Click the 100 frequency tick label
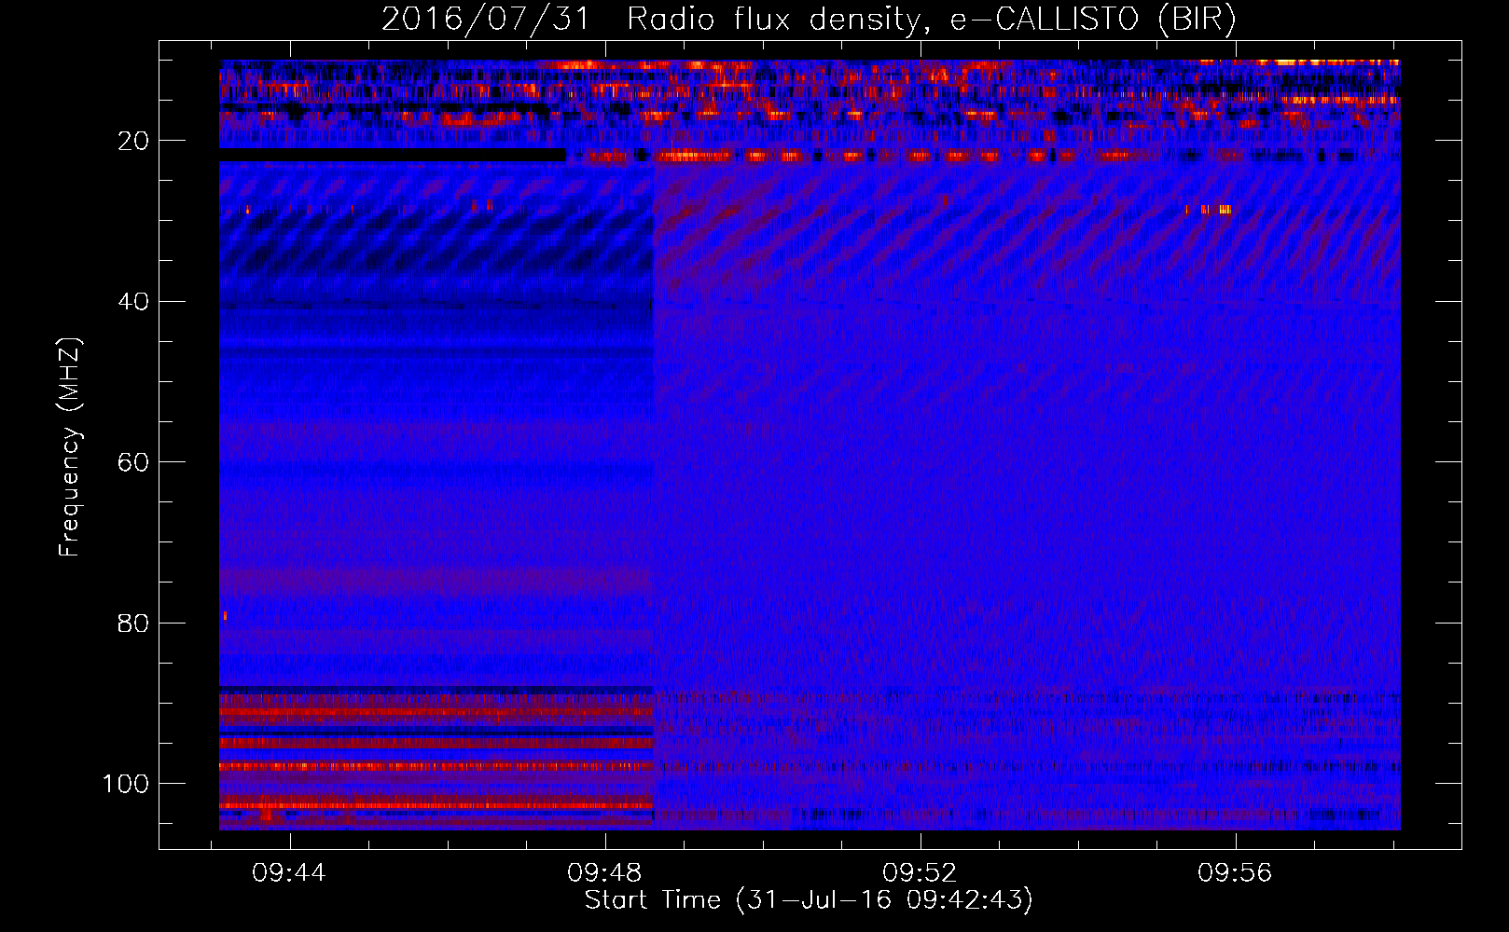 point(126,784)
